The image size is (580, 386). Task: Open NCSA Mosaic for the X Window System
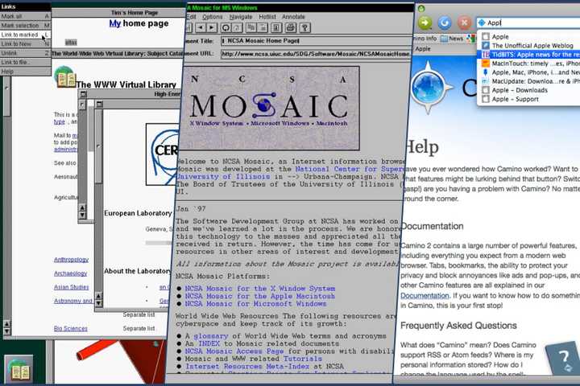click(x=260, y=289)
